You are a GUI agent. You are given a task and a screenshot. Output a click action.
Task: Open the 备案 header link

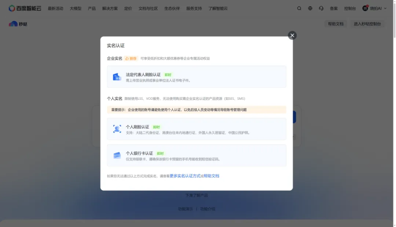tap(333, 8)
